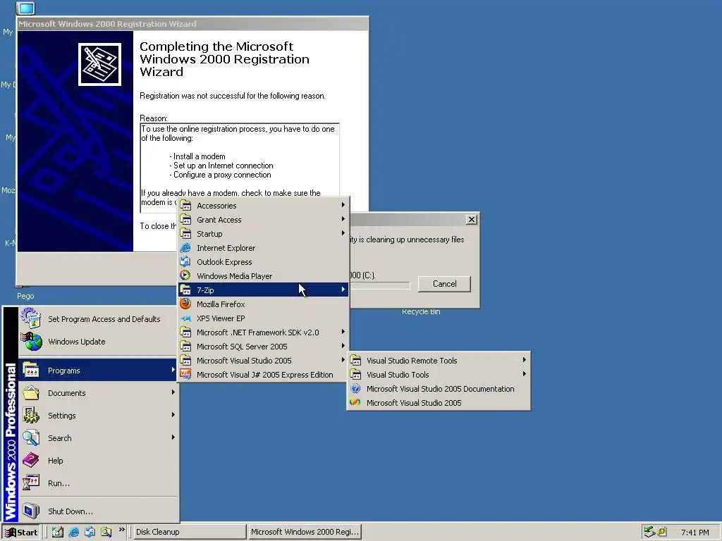Switch to Disk Cleanup taskbar button
This screenshot has height=541, width=722.
190,532
